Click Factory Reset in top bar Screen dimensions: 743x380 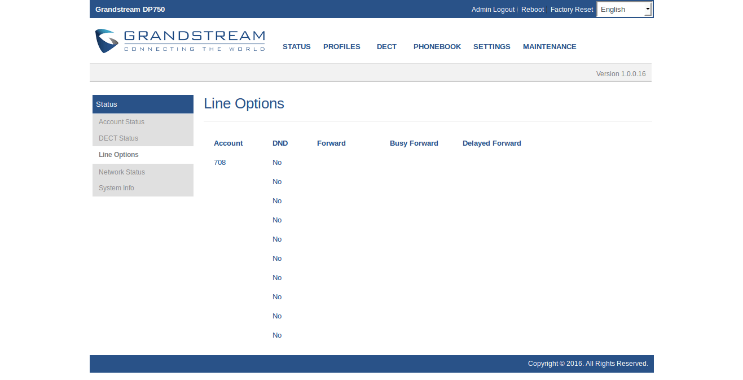(x=571, y=10)
